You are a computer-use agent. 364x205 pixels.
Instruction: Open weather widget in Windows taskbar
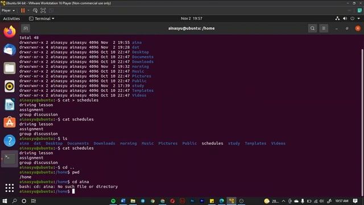click(x=271, y=201)
